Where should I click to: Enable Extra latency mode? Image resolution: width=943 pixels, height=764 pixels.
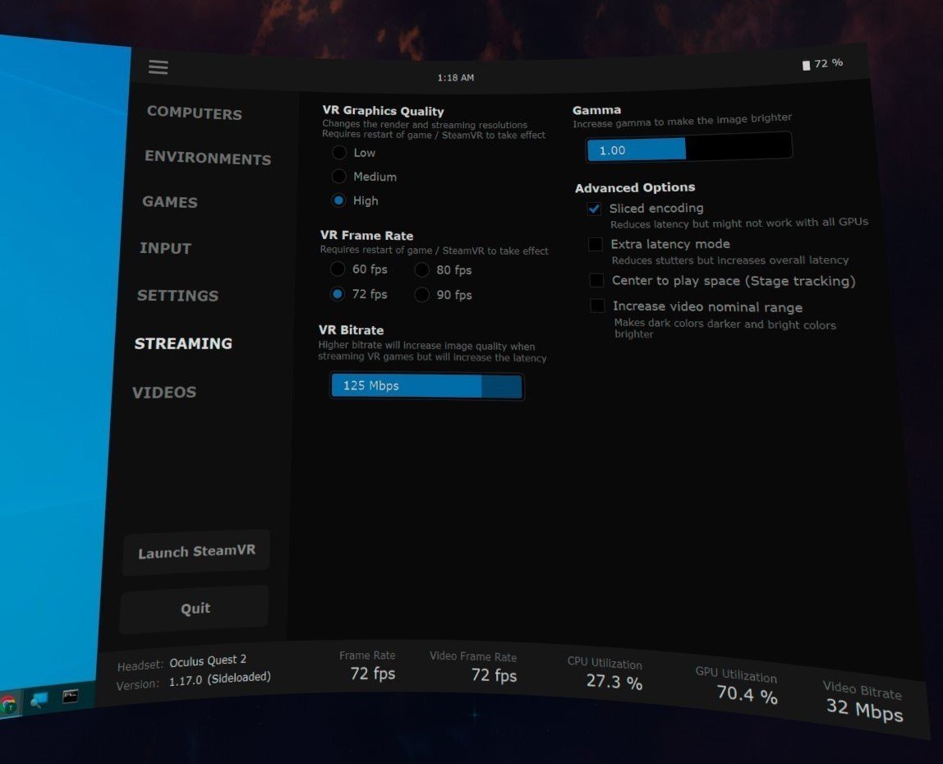point(596,244)
